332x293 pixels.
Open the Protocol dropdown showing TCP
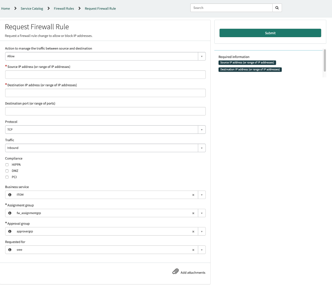click(105, 130)
